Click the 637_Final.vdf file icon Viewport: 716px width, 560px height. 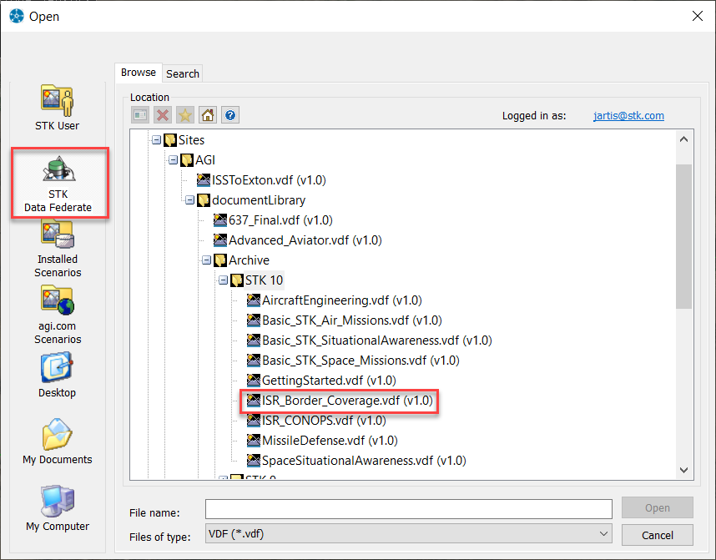pos(220,220)
